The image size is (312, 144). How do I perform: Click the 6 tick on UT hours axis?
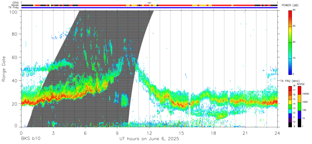[x=85, y=133]
